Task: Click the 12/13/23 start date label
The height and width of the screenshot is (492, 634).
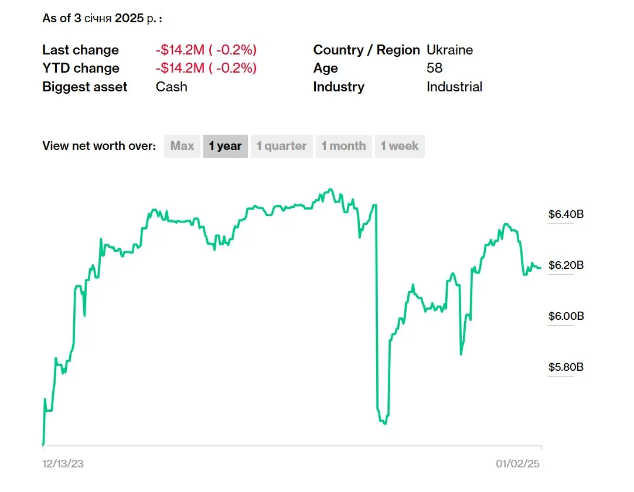Action: coord(63,464)
